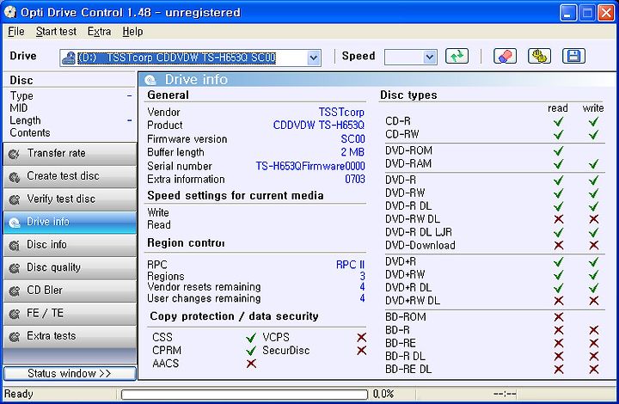Click the Drive info panel header icon

[x=150, y=80]
